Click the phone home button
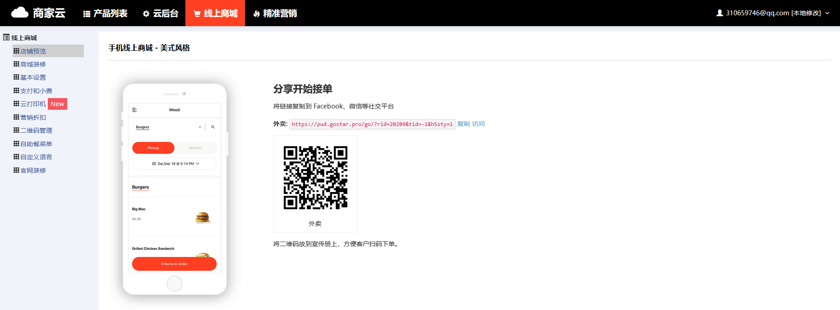The width and height of the screenshot is (840, 310). coord(175,283)
